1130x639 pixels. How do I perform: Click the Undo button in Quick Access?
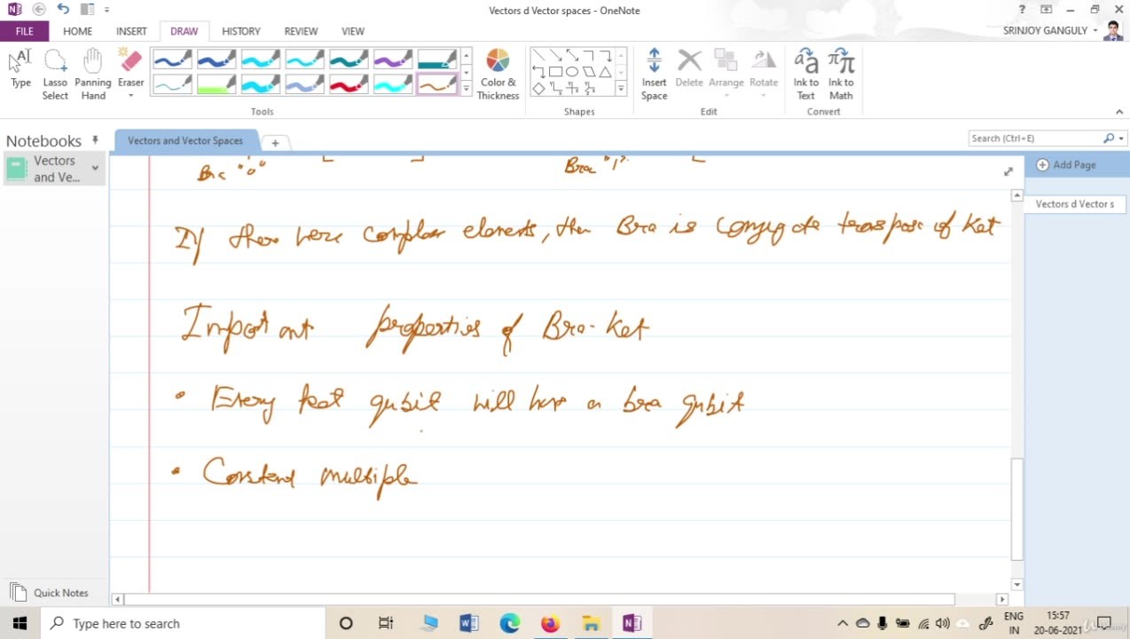coord(62,10)
